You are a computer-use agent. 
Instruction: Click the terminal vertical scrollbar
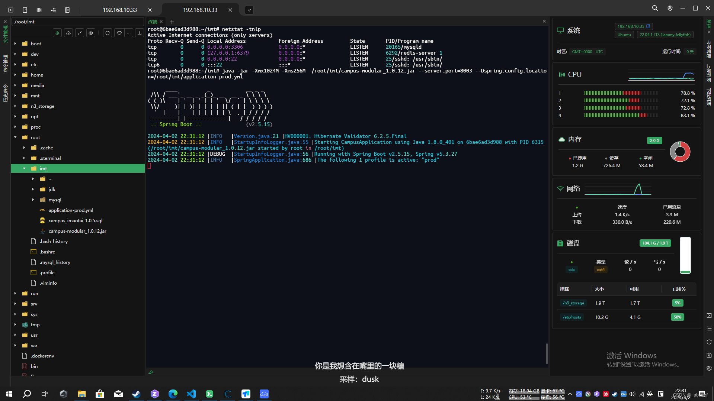coord(547,353)
